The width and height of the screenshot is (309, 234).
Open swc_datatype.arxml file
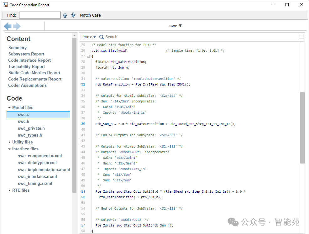pos(37,163)
